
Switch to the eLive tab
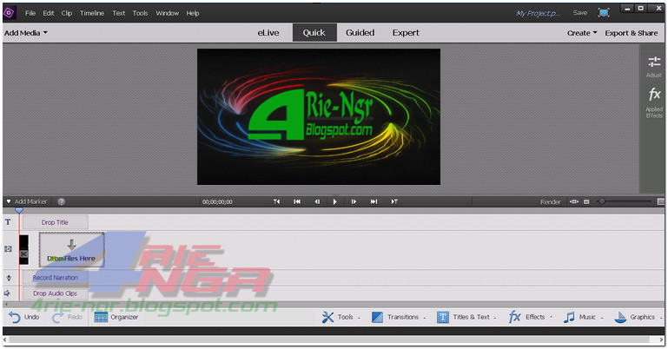[268, 33]
